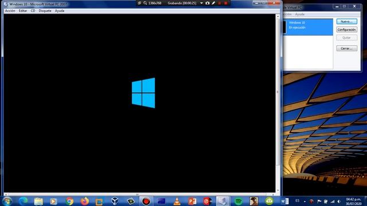Click the red target-circle taskbar icon
The image size is (367, 206).
[x=207, y=201]
